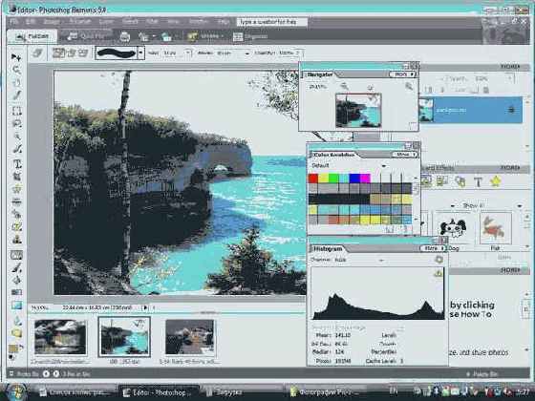Select the Clone Stamp tool
Viewport: 535px width, 401px height.
pos(17,240)
